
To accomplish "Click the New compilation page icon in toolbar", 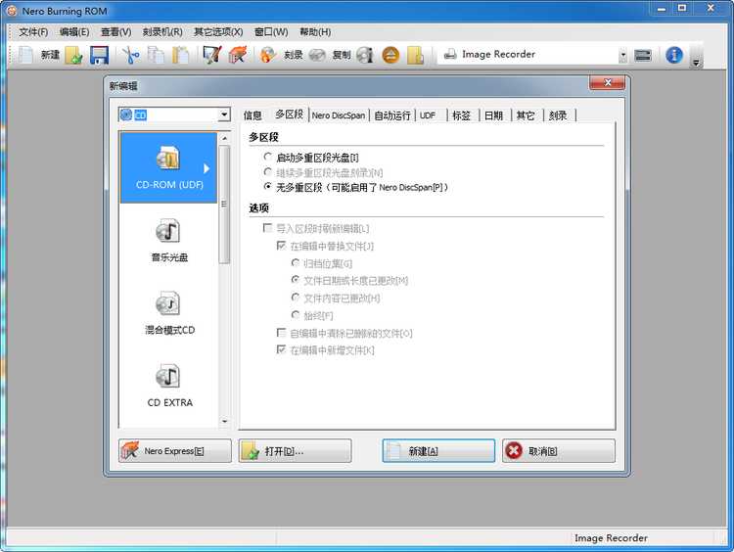I will click(26, 55).
